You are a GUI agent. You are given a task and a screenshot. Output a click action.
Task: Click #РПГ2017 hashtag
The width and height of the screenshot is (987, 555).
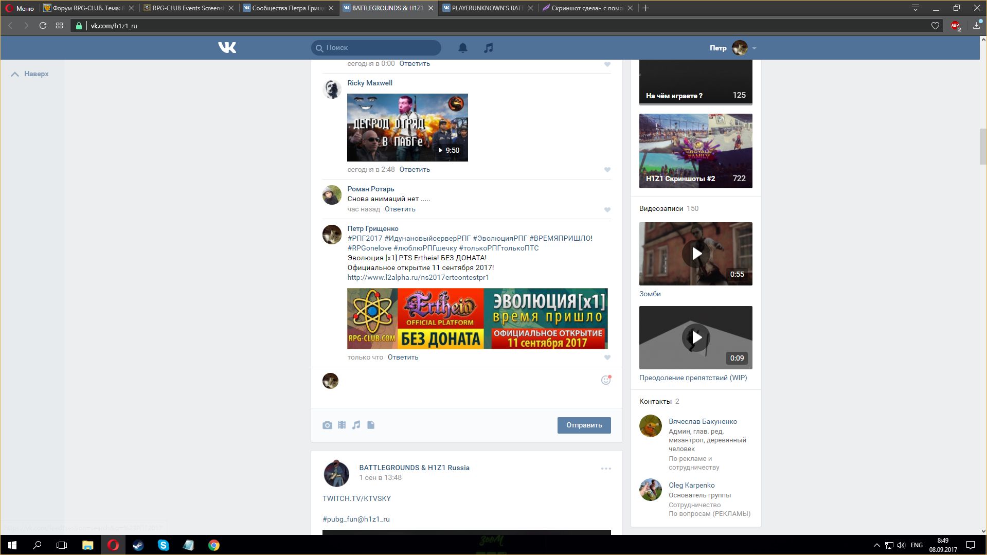(x=365, y=239)
